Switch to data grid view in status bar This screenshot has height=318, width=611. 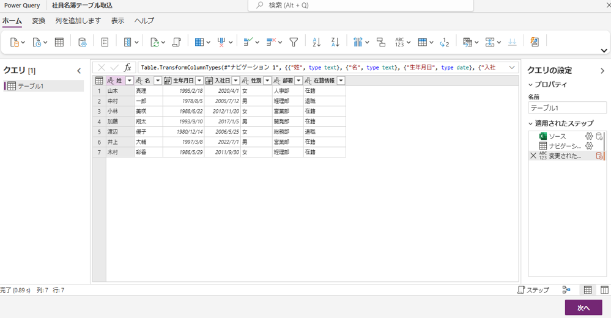click(588, 290)
